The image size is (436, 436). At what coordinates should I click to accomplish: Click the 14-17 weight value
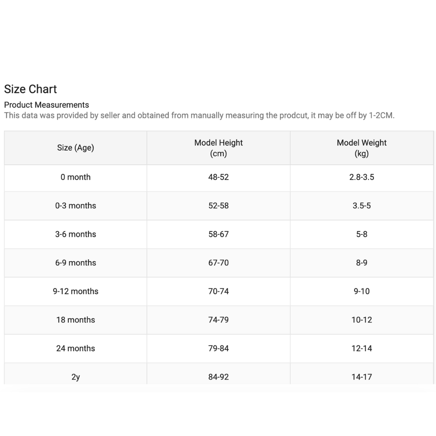362,377
